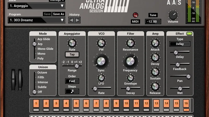The width and height of the screenshot is (209, 117).
Task: Click the right modulation wheel
Action: pos(20,80)
